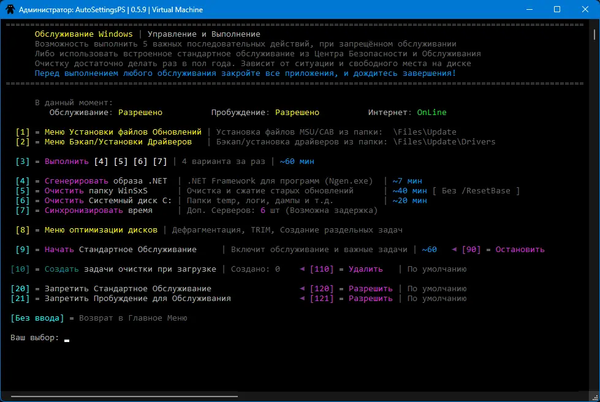Click the '[ Без /ResetBase ]' note
The image size is (600, 402).
coord(476,191)
